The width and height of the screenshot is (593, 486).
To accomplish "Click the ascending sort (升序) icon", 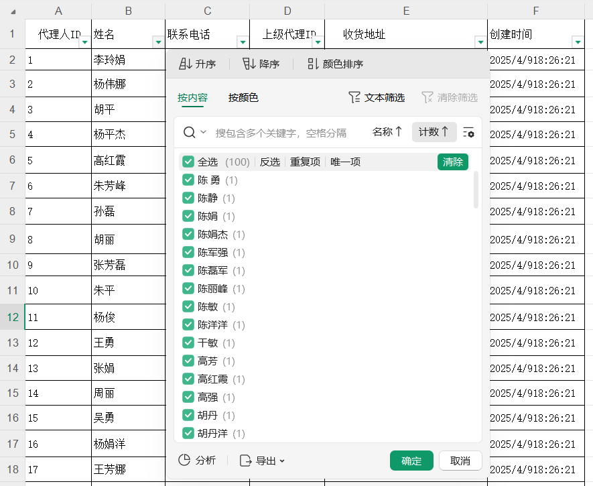I will (186, 64).
